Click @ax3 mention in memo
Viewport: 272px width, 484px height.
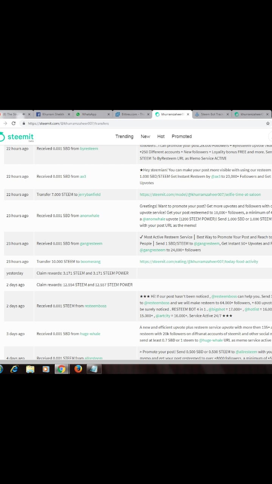click(216, 176)
